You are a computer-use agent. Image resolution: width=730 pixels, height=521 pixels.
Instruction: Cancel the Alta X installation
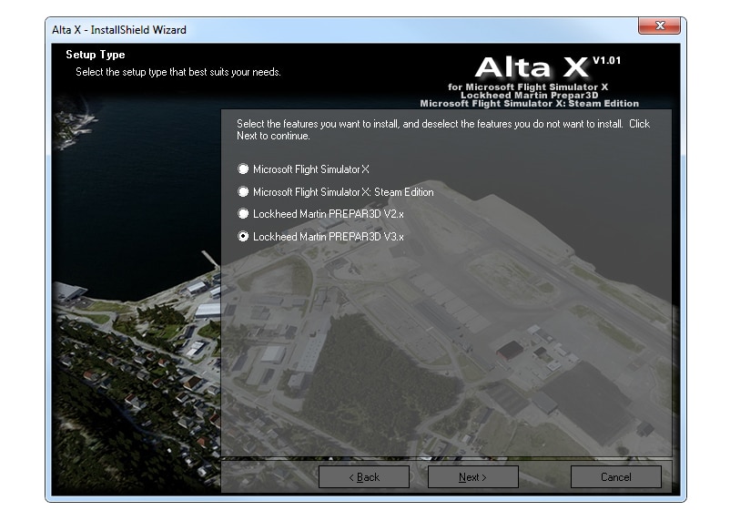pyautogui.click(x=615, y=477)
